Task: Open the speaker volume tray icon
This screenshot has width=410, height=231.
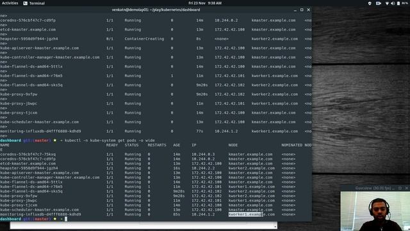Action: point(393,3)
